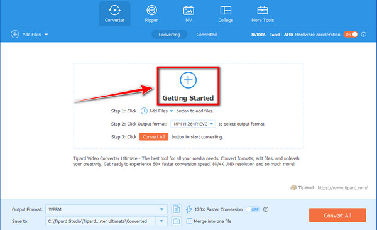Click the Getting Started heading
The height and width of the screenshot is (230, 377).
point(188,98)
